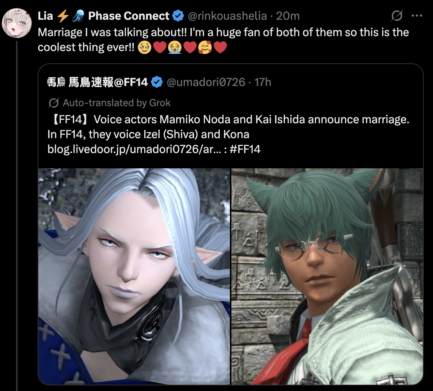Click the jellyfish emoji in Lia's name
The image size is (433, 391).
click(x=78, y=16)
